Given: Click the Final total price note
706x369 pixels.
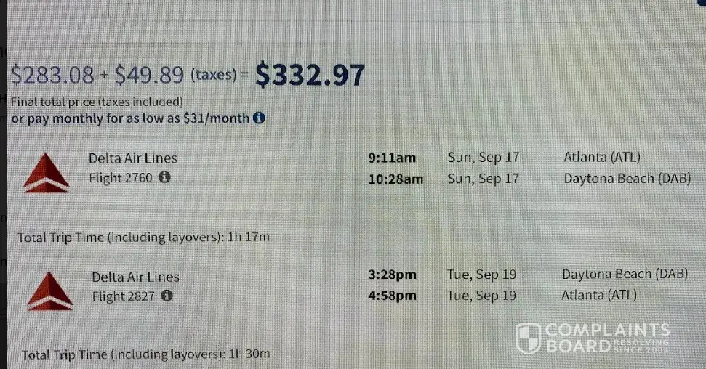Looking at the screenshot, I should 96,102.
